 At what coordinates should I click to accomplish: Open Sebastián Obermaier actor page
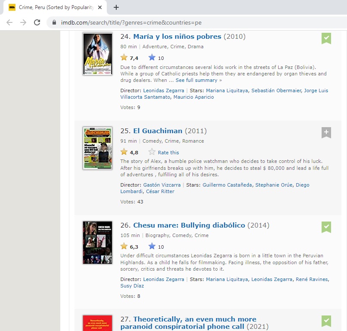click(x=276, y=91)
